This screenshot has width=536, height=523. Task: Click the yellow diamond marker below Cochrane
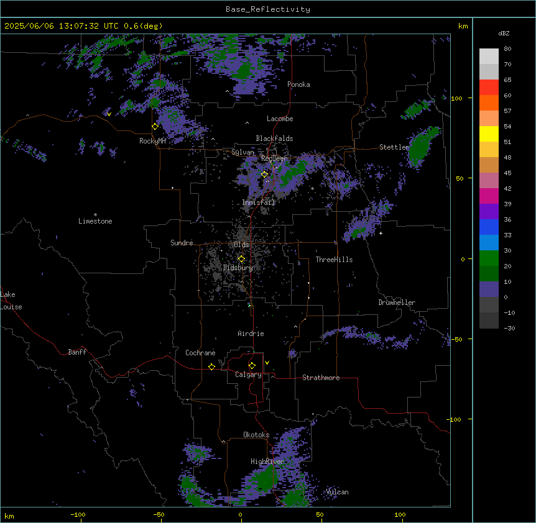pos(211,366)
